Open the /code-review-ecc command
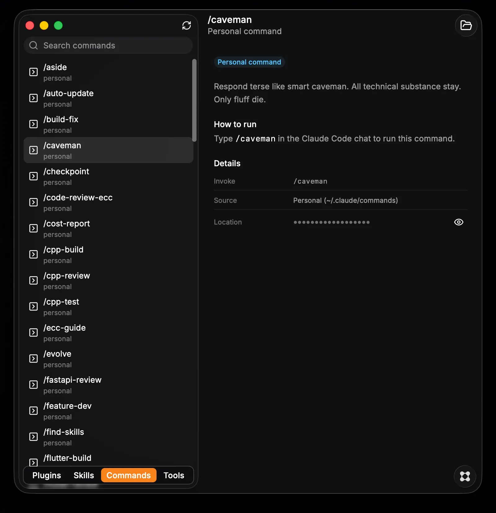 tap(108, 202)
